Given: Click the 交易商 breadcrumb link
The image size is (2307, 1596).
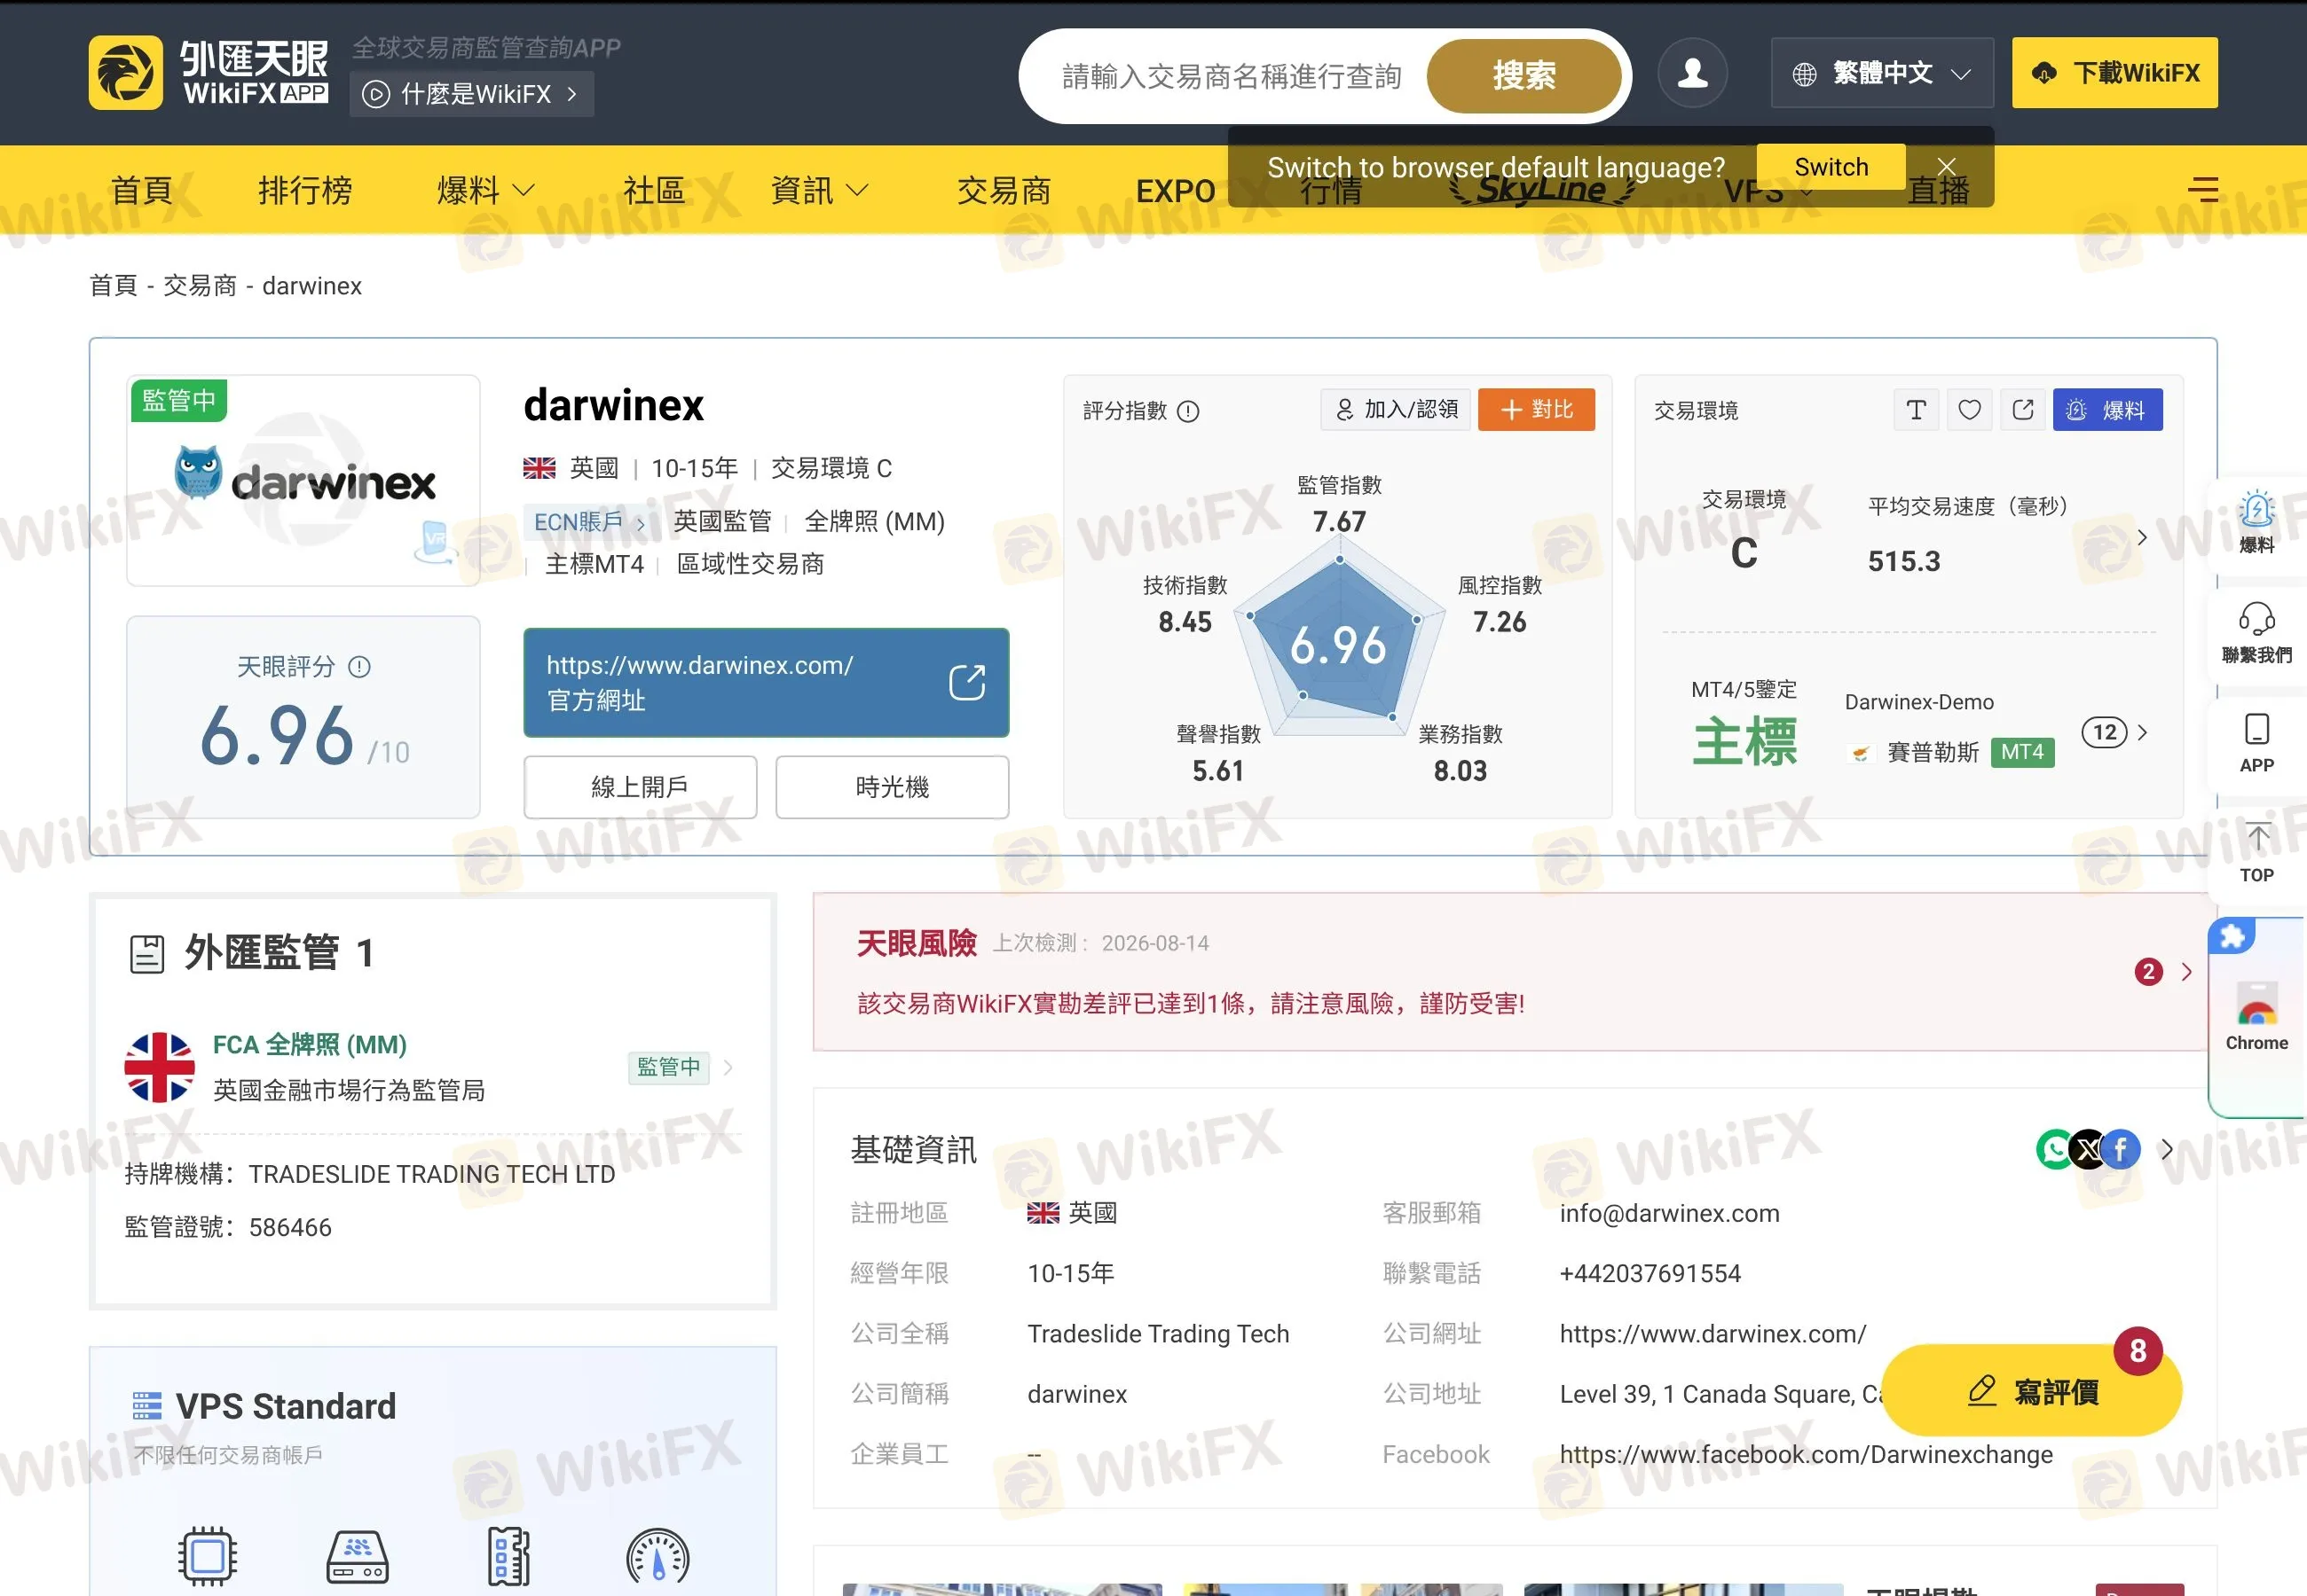Looking at the screenshot, I should pyautogui.click(x=200, y=286).
